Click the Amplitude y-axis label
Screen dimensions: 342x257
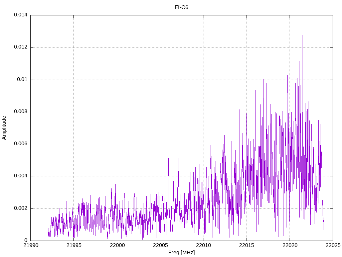coord(4,128)
